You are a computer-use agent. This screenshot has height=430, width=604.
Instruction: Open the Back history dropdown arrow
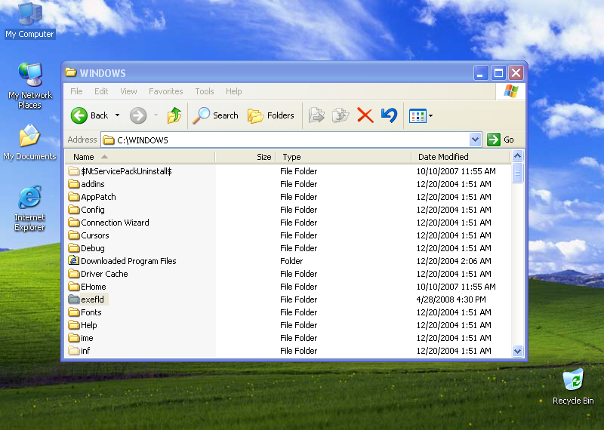[117, 115]
